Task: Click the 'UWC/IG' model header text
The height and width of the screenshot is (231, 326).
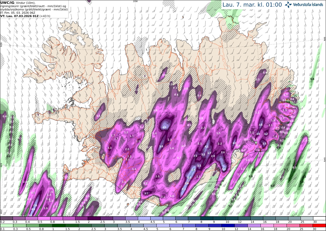Action: click(7, 3)
